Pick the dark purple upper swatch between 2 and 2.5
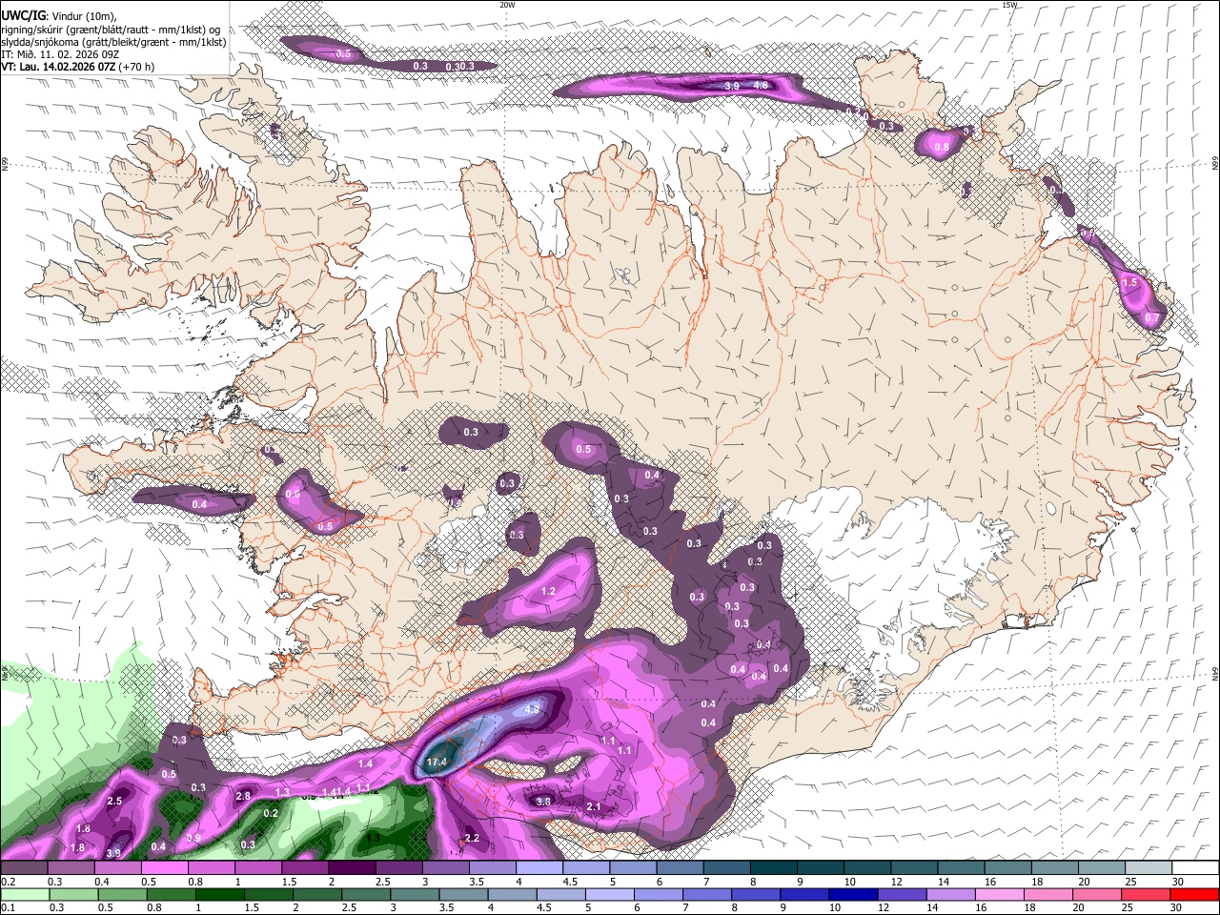Viewport: 1220px width, 915px height. [x=352, y=868]
